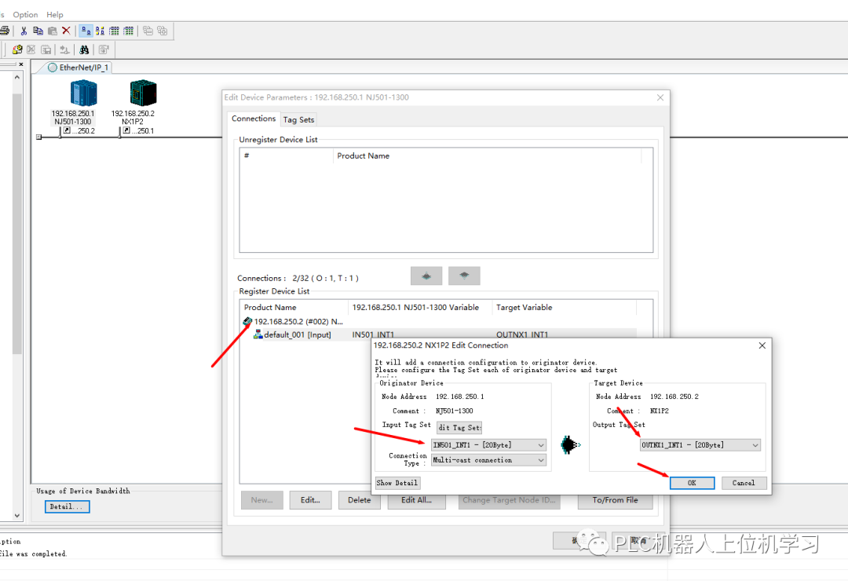
Task: Click the connection shortcut icon labeled ...250.1
Action: point(126,130)
